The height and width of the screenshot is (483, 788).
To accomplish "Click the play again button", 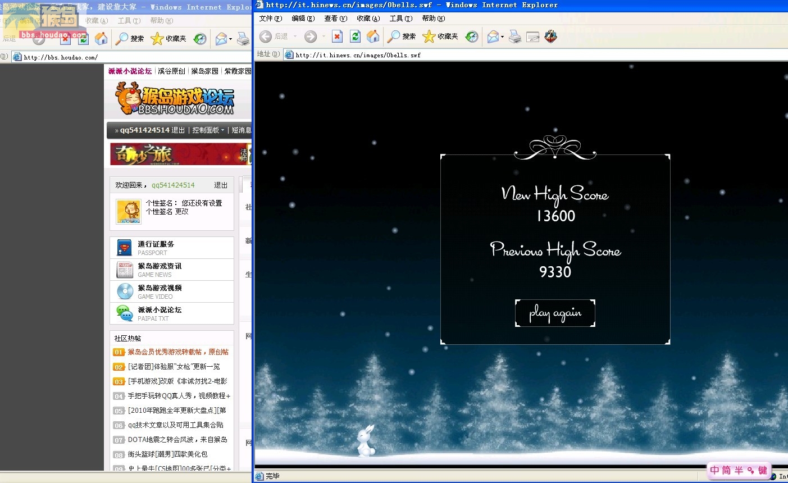I will pos(555,313).
